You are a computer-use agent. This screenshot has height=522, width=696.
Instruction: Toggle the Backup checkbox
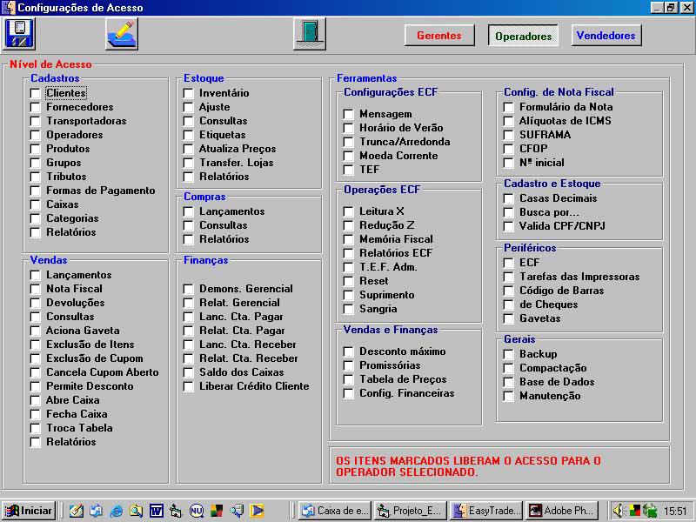(x=509, y=354)
